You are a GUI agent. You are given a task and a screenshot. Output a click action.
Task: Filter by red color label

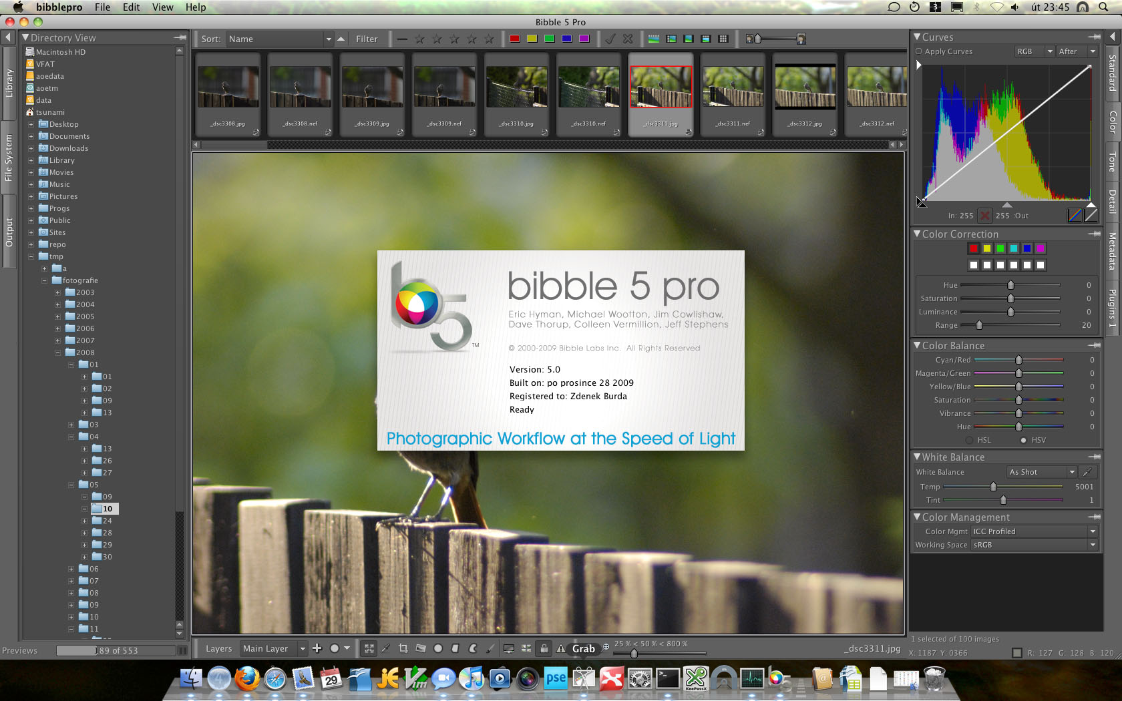pyautogui.click(x=514, y=39)
